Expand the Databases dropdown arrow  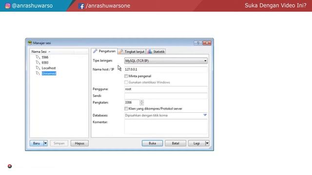[205, 115]
